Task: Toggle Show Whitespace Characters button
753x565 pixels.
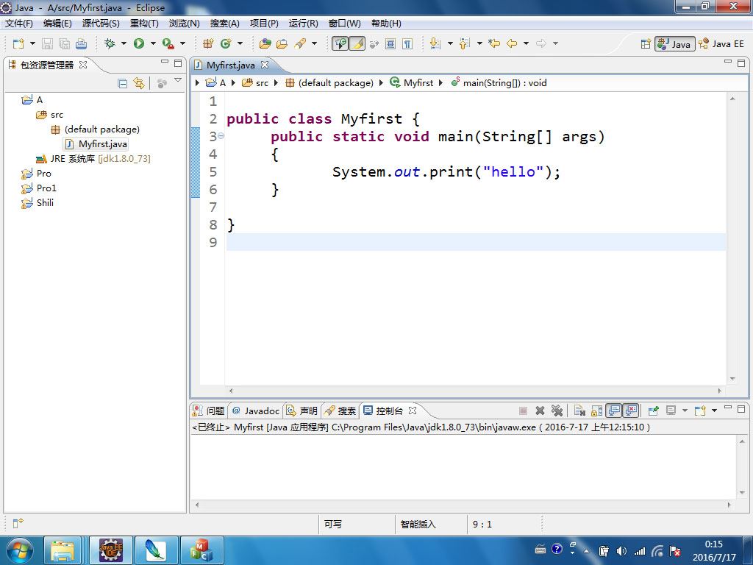Action: pyautogui.click(x=407, y=43)
